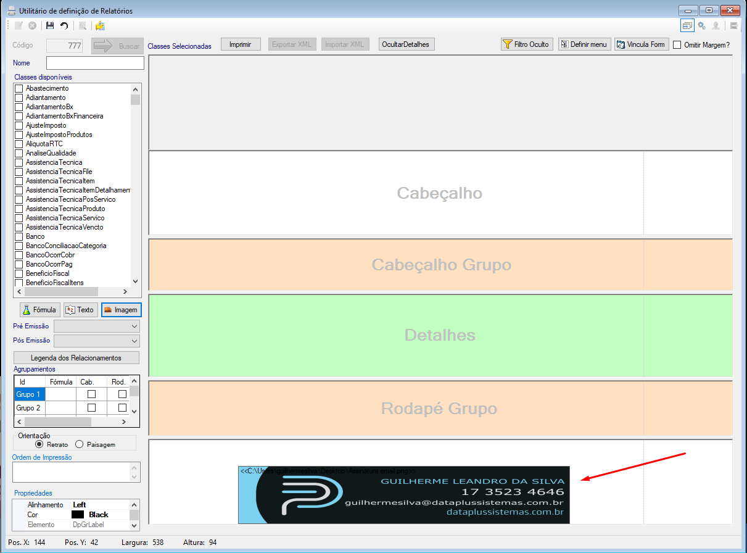Click the Cabeçalho Grupo report band

[x=440, y=265]
